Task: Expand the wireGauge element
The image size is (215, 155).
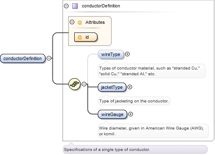Action: click(130, 114)
